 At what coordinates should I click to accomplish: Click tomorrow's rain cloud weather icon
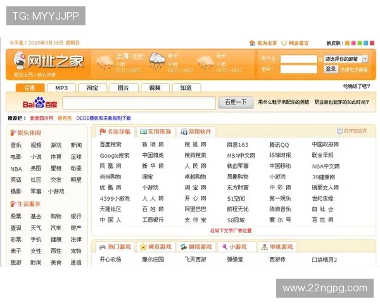(157, 61)
